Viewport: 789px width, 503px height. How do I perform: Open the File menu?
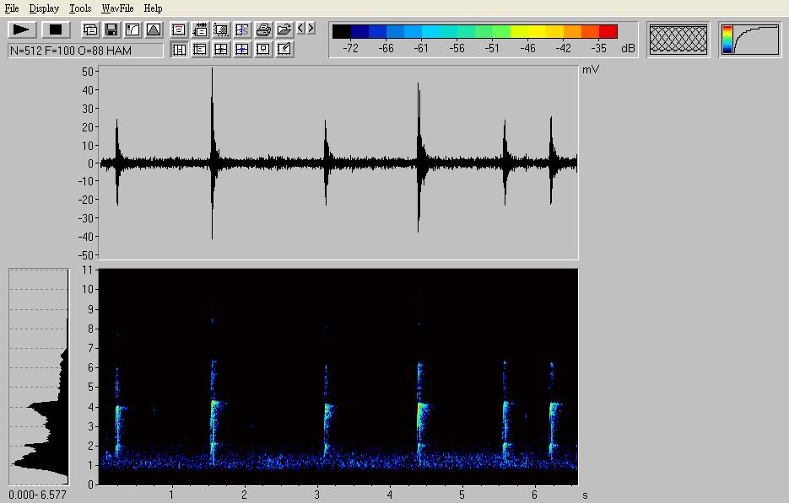[12, 8]
